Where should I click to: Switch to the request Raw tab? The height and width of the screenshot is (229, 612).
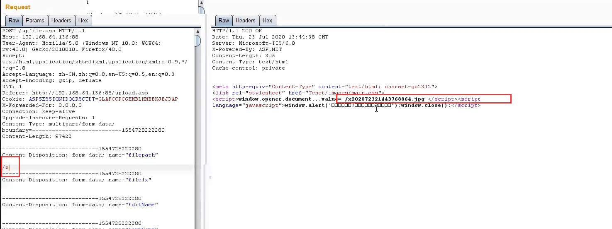pyautogui.click(x=14, y=21)
